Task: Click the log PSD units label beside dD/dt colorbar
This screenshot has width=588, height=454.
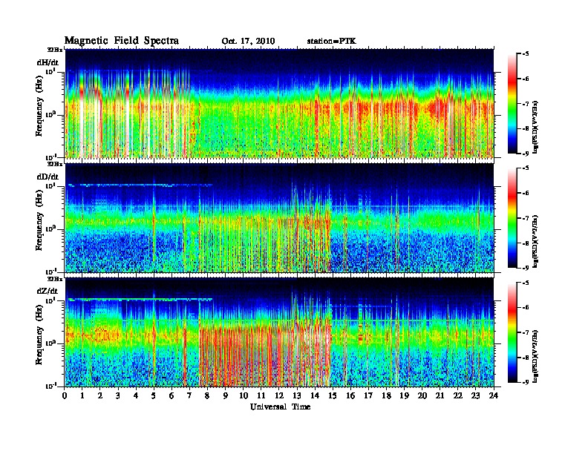Action: coord(535,241)
